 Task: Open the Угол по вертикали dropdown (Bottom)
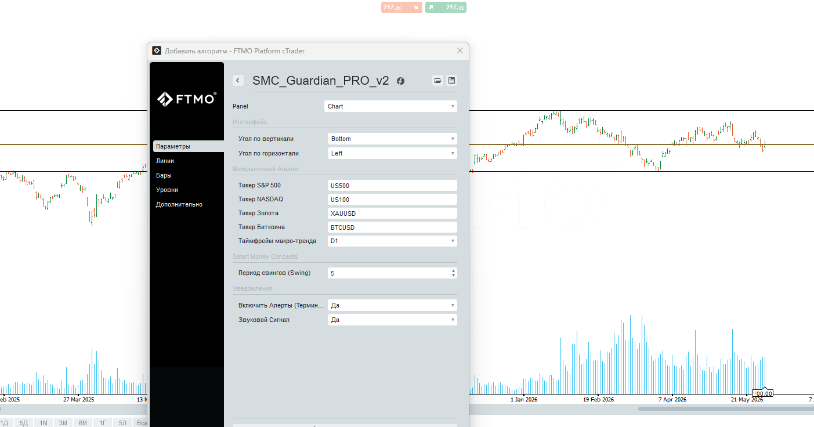[x=392, y=139]
